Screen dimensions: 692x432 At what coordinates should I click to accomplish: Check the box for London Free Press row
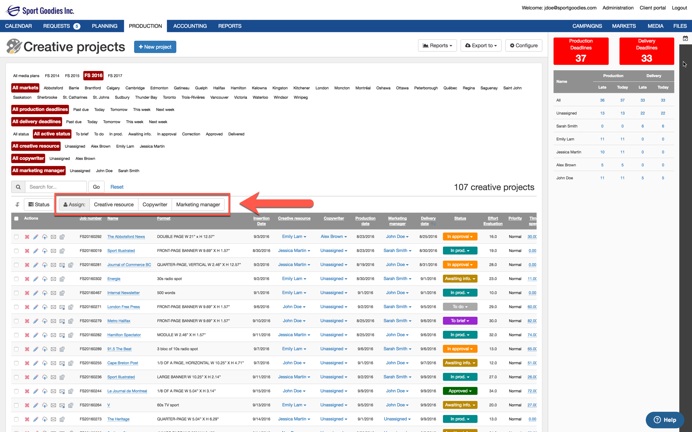point(16,307)
